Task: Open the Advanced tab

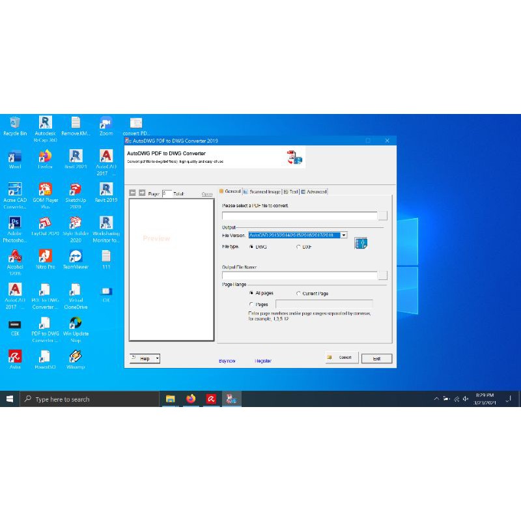Action: point(316,191)
